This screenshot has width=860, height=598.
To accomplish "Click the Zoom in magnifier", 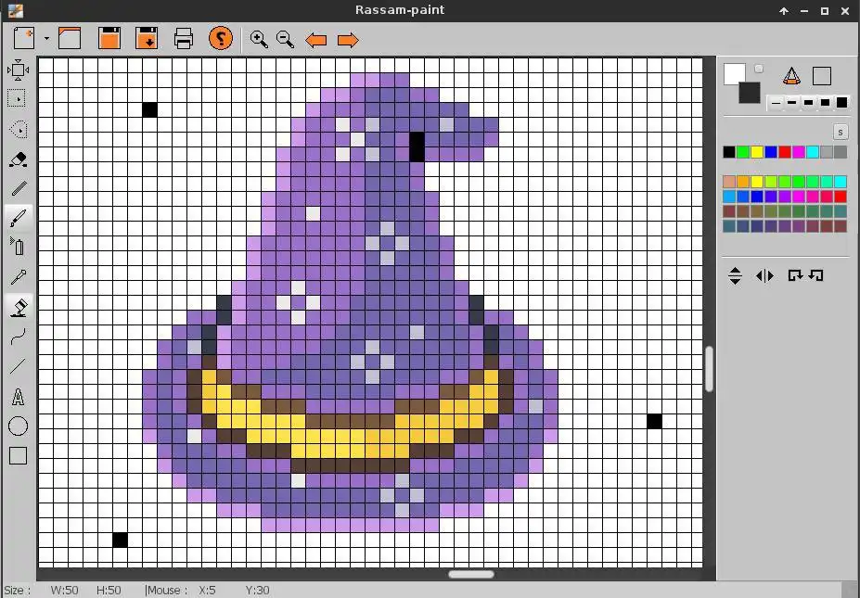I will [259, 40].
